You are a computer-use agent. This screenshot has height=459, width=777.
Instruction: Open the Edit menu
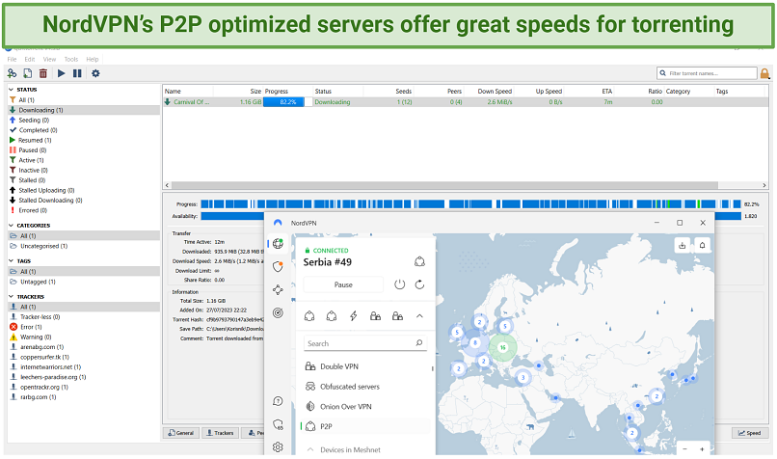pos(30,59)
